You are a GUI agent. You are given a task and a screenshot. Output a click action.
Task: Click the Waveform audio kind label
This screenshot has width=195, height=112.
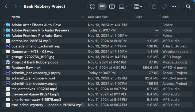point(175,51)
